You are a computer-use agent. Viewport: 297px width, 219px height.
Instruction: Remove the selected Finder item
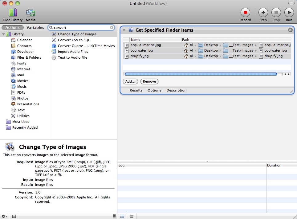point(149,81)
